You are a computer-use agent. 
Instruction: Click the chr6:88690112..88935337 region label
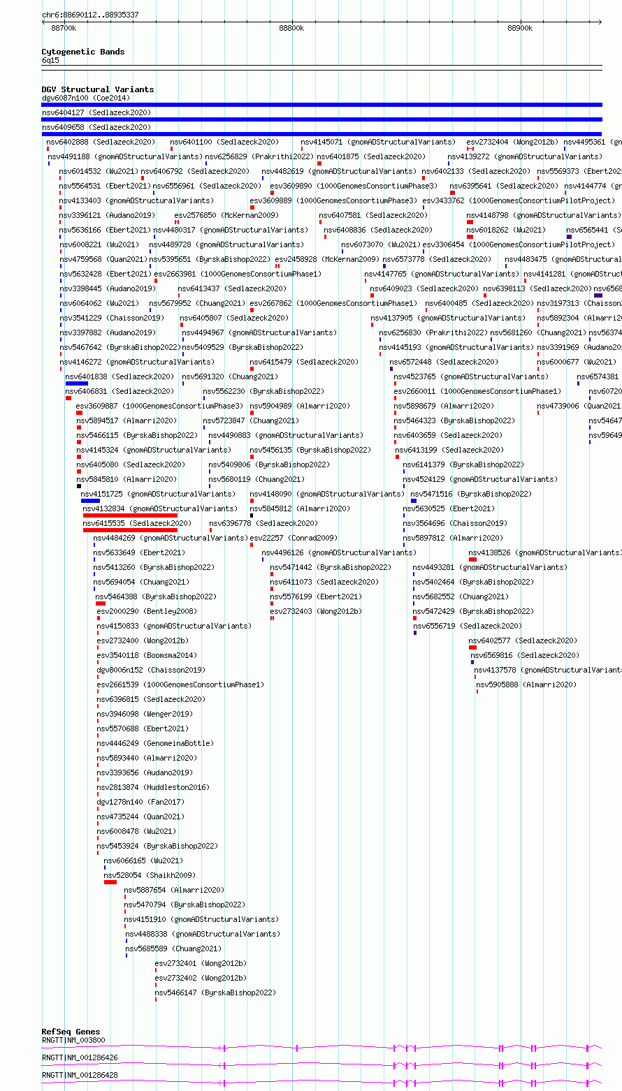tap(90, 15)
